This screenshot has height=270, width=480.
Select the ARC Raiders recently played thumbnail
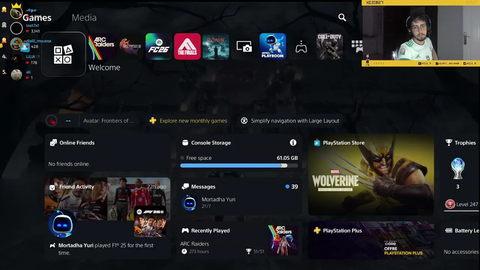click(x=283, y=240)
